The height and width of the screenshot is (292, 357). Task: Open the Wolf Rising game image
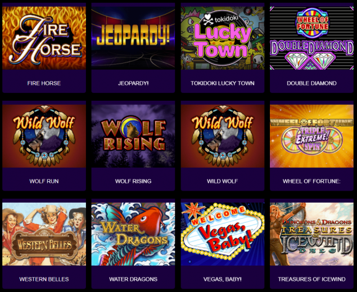pos(133,136)
